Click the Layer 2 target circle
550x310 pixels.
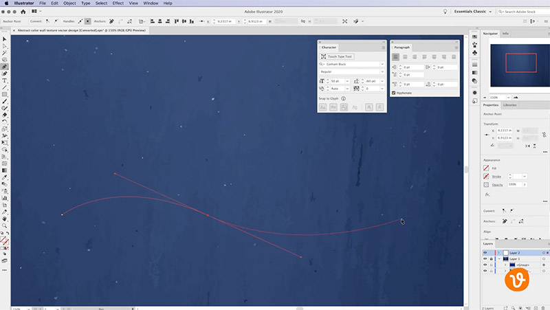click(x=544, y=253)
